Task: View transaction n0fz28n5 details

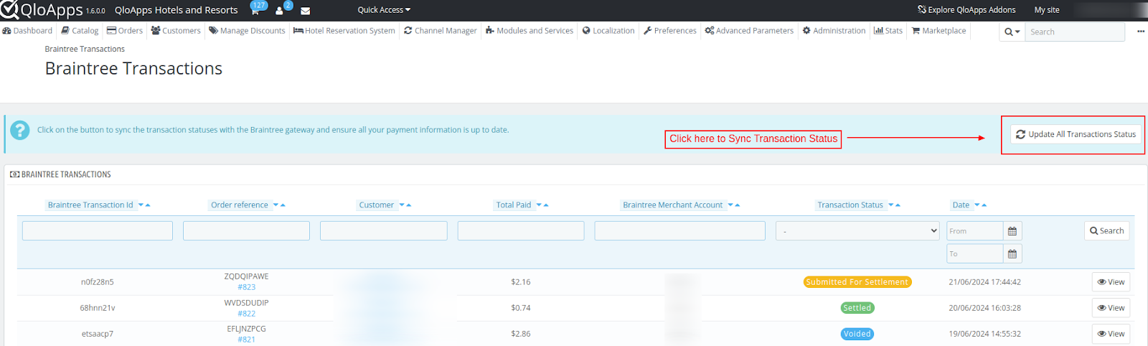Action: tap(1111, 282)
